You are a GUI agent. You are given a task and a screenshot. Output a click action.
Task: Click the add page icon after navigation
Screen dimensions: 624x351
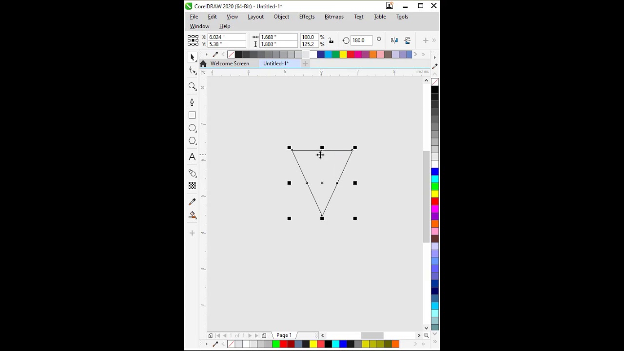(264, 335)
